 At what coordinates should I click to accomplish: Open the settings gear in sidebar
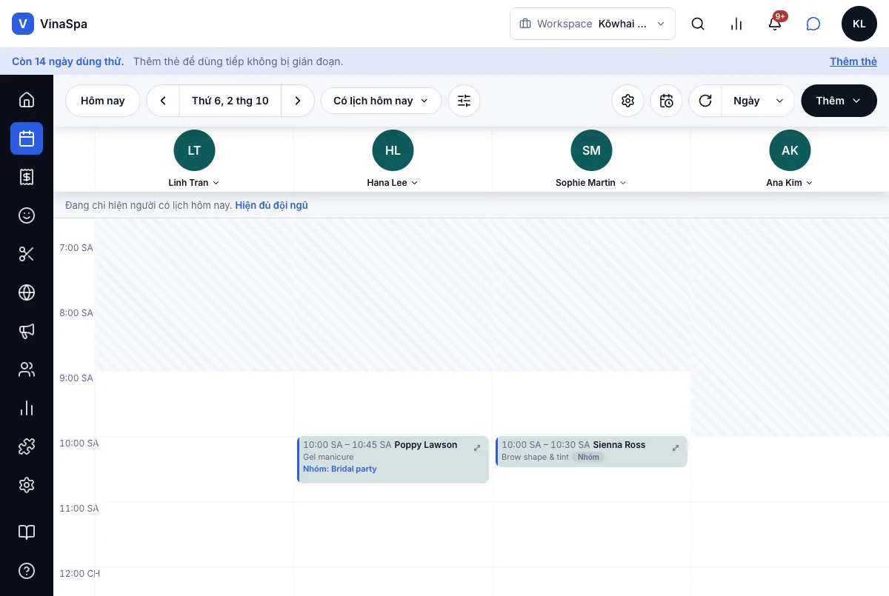(27, 485)
